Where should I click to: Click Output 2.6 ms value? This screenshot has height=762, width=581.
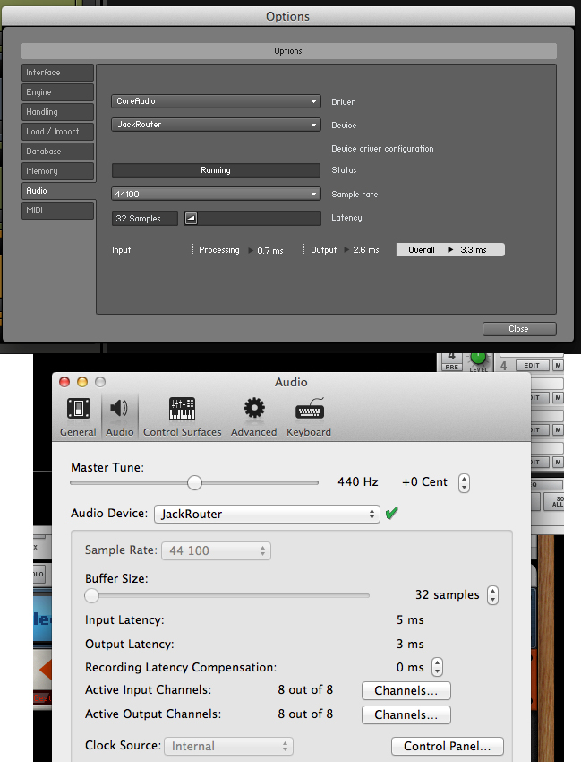point(366,250)
